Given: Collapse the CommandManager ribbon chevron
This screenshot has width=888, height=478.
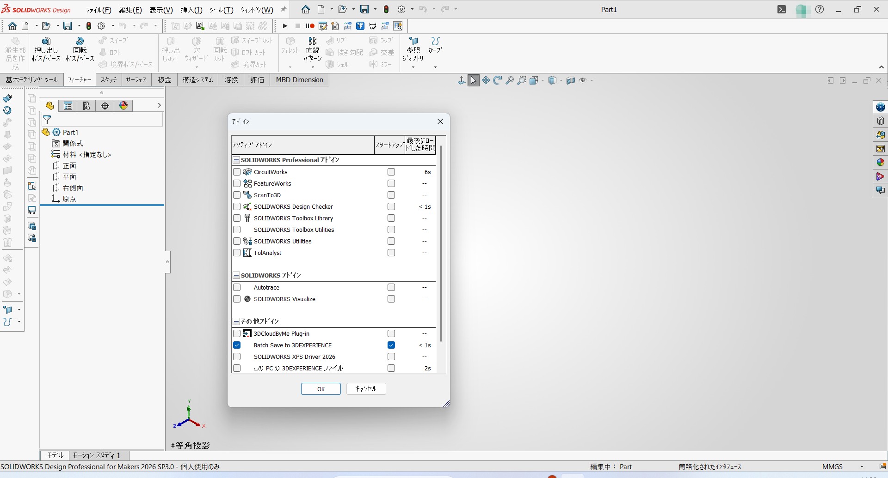Looking at the screenshot, I should pyautogui.click(x=882, y=67).
